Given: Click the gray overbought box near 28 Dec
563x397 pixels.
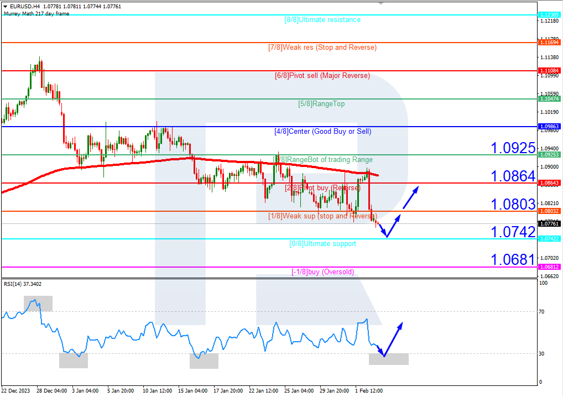Looking at the screenshot, I should pos(38,303).
